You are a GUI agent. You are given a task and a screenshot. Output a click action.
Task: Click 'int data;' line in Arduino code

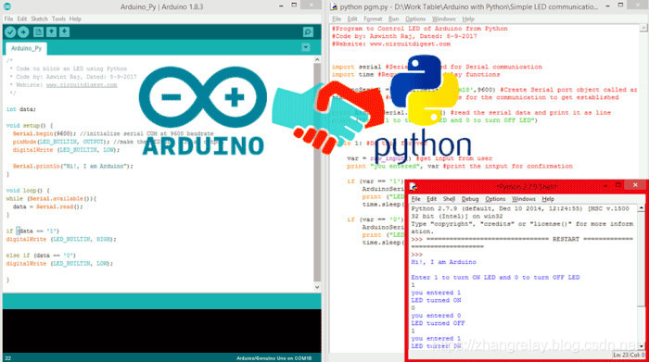coord(21,109)
